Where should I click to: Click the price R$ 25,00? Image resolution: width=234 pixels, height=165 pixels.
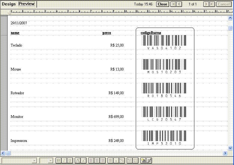117,45
